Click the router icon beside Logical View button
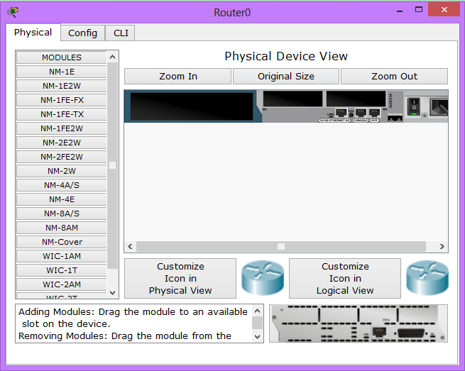 point(427,277)
